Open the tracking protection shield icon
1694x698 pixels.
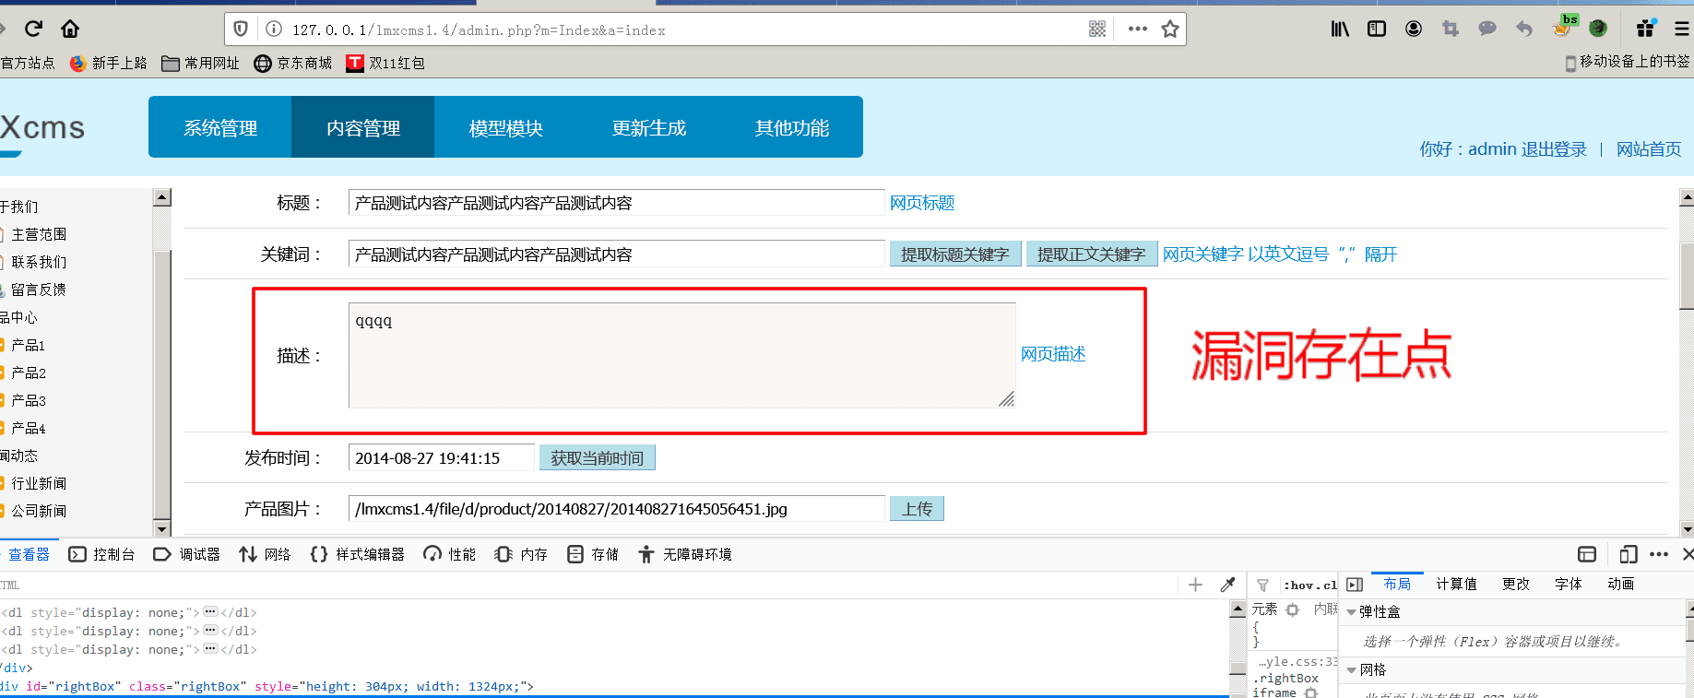241,30
